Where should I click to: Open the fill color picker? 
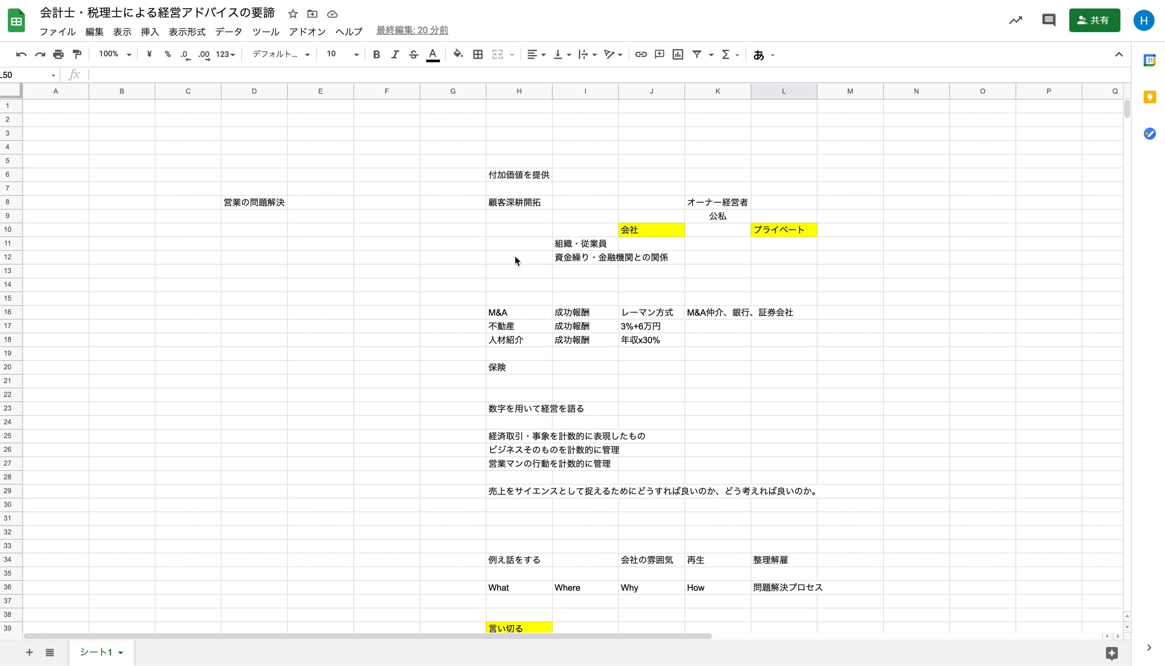pyautogui.click(x=457, y=55)
